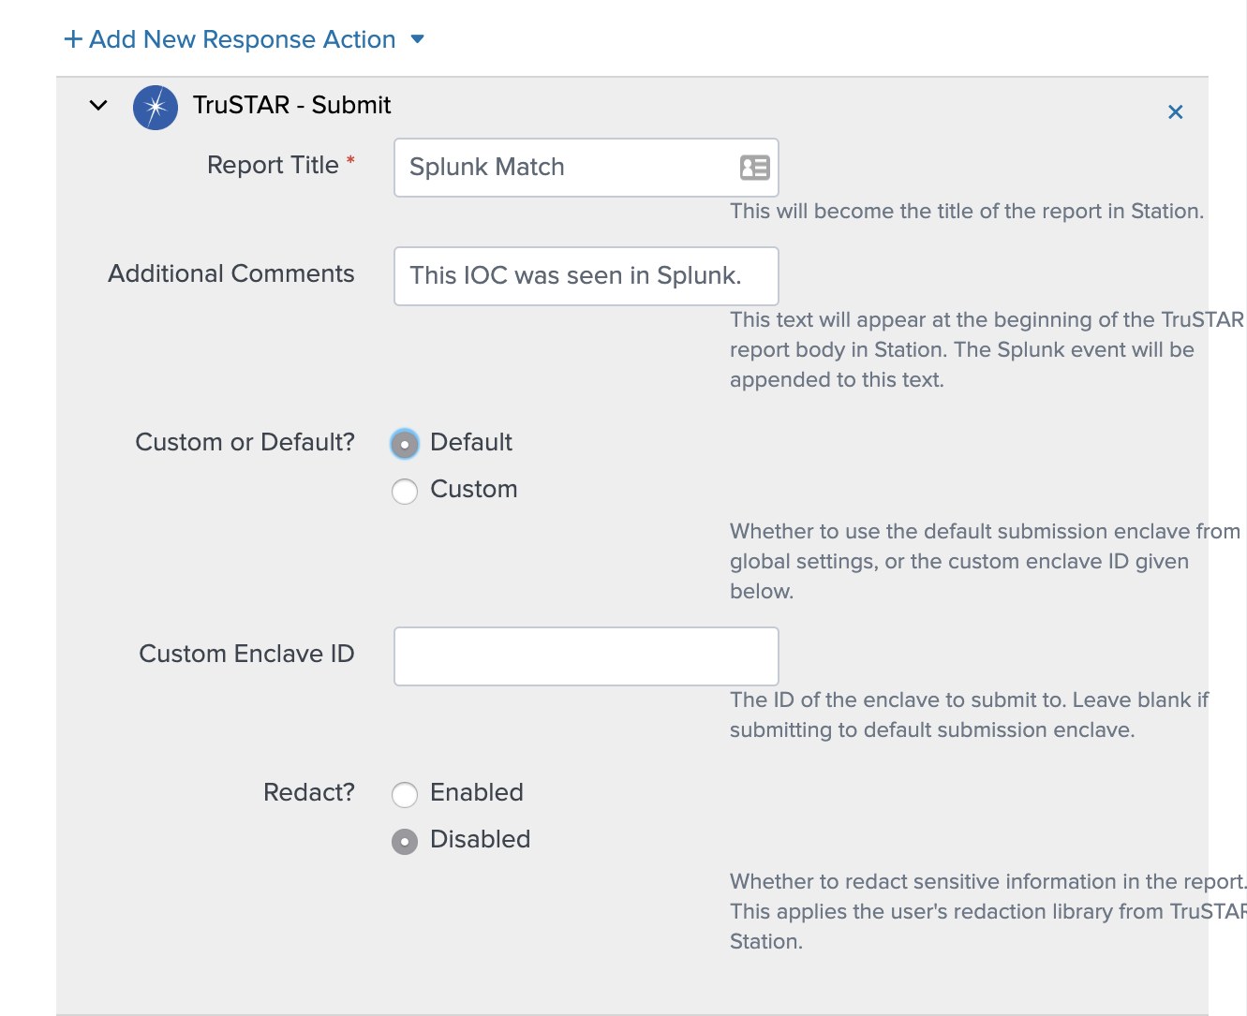Screen dimensions: 1247x1016
Task: Click help text about report title in Station
Action: [967, 211]
